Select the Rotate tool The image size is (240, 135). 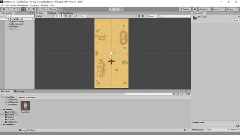coord(14,9)
